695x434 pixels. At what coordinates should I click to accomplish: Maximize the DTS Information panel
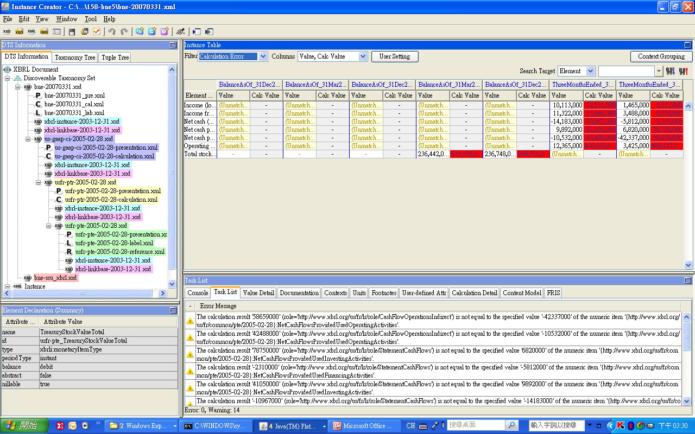pyautogui.click(x=173, y=45)
